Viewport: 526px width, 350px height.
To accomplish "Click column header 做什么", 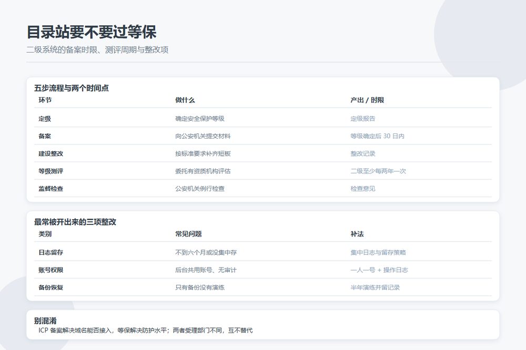I will pyautogui.click(x=185, y=100).
